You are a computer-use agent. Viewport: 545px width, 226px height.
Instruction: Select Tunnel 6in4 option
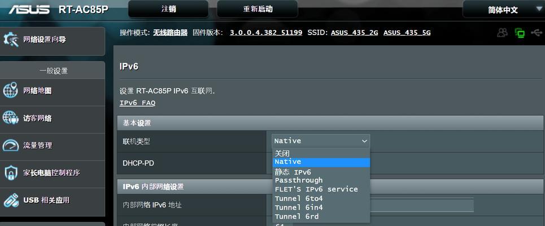pyautogui.click(x=321, y=207)
